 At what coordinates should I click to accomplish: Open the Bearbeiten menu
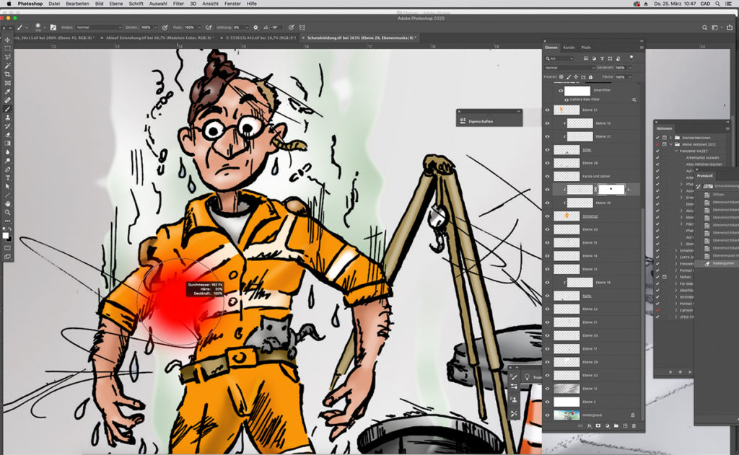(x=77, y=4)
